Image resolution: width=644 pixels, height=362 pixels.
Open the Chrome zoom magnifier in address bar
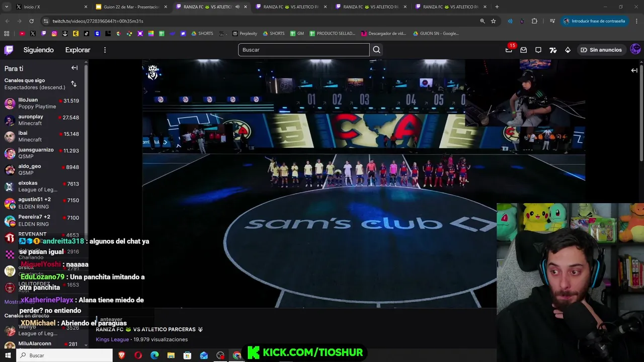482,21
